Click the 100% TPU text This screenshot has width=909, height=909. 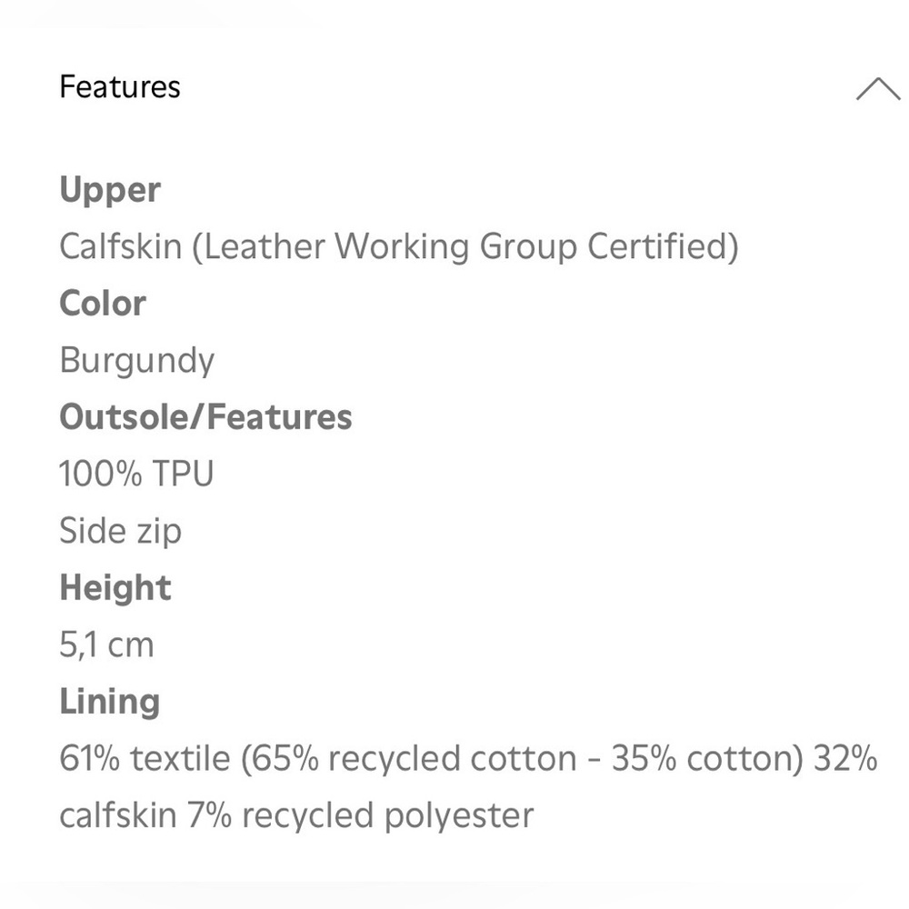pyautogui.click(x=137, y=474)
